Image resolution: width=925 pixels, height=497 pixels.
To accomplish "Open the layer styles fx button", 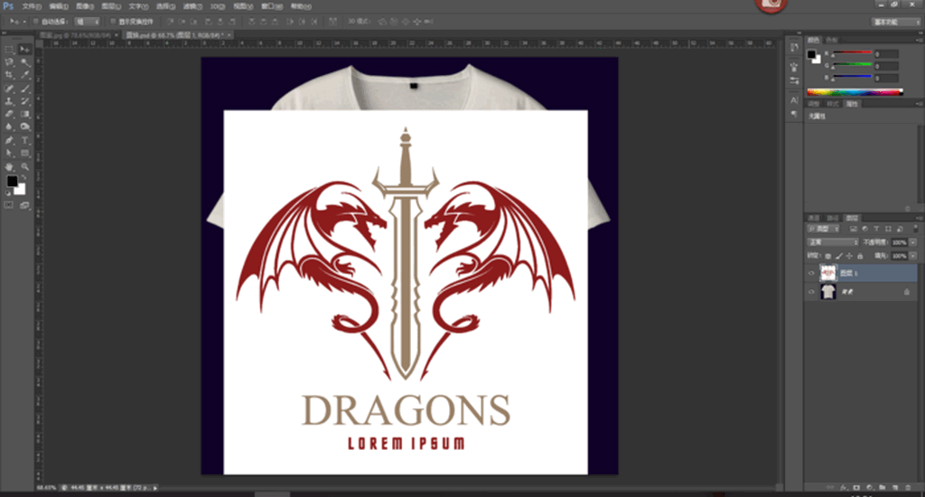I will tap(844, 488).
